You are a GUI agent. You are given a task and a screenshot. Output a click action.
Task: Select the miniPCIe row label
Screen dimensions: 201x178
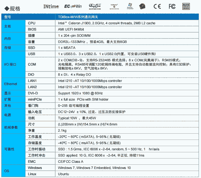click(x=35, y=99)
